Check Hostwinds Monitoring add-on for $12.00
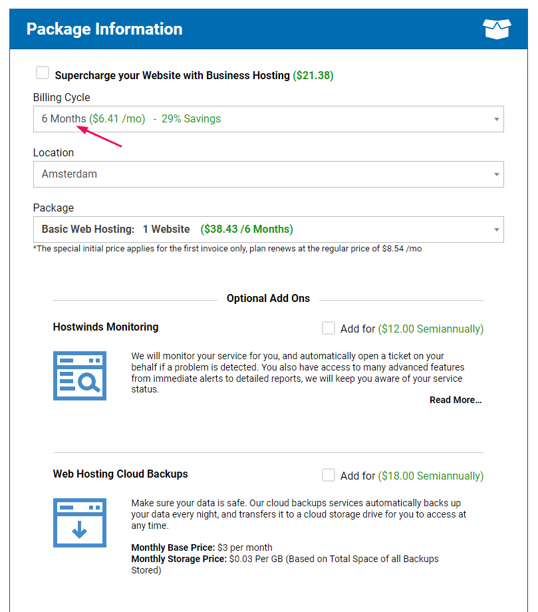 (329, 328)
